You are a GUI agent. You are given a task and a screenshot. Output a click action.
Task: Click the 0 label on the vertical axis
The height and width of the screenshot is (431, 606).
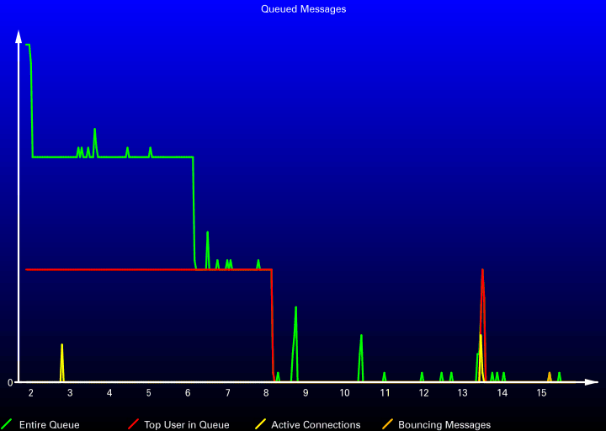point(10,383)
